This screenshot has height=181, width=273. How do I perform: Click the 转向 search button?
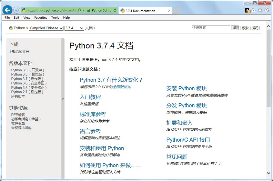pos(235,28)
